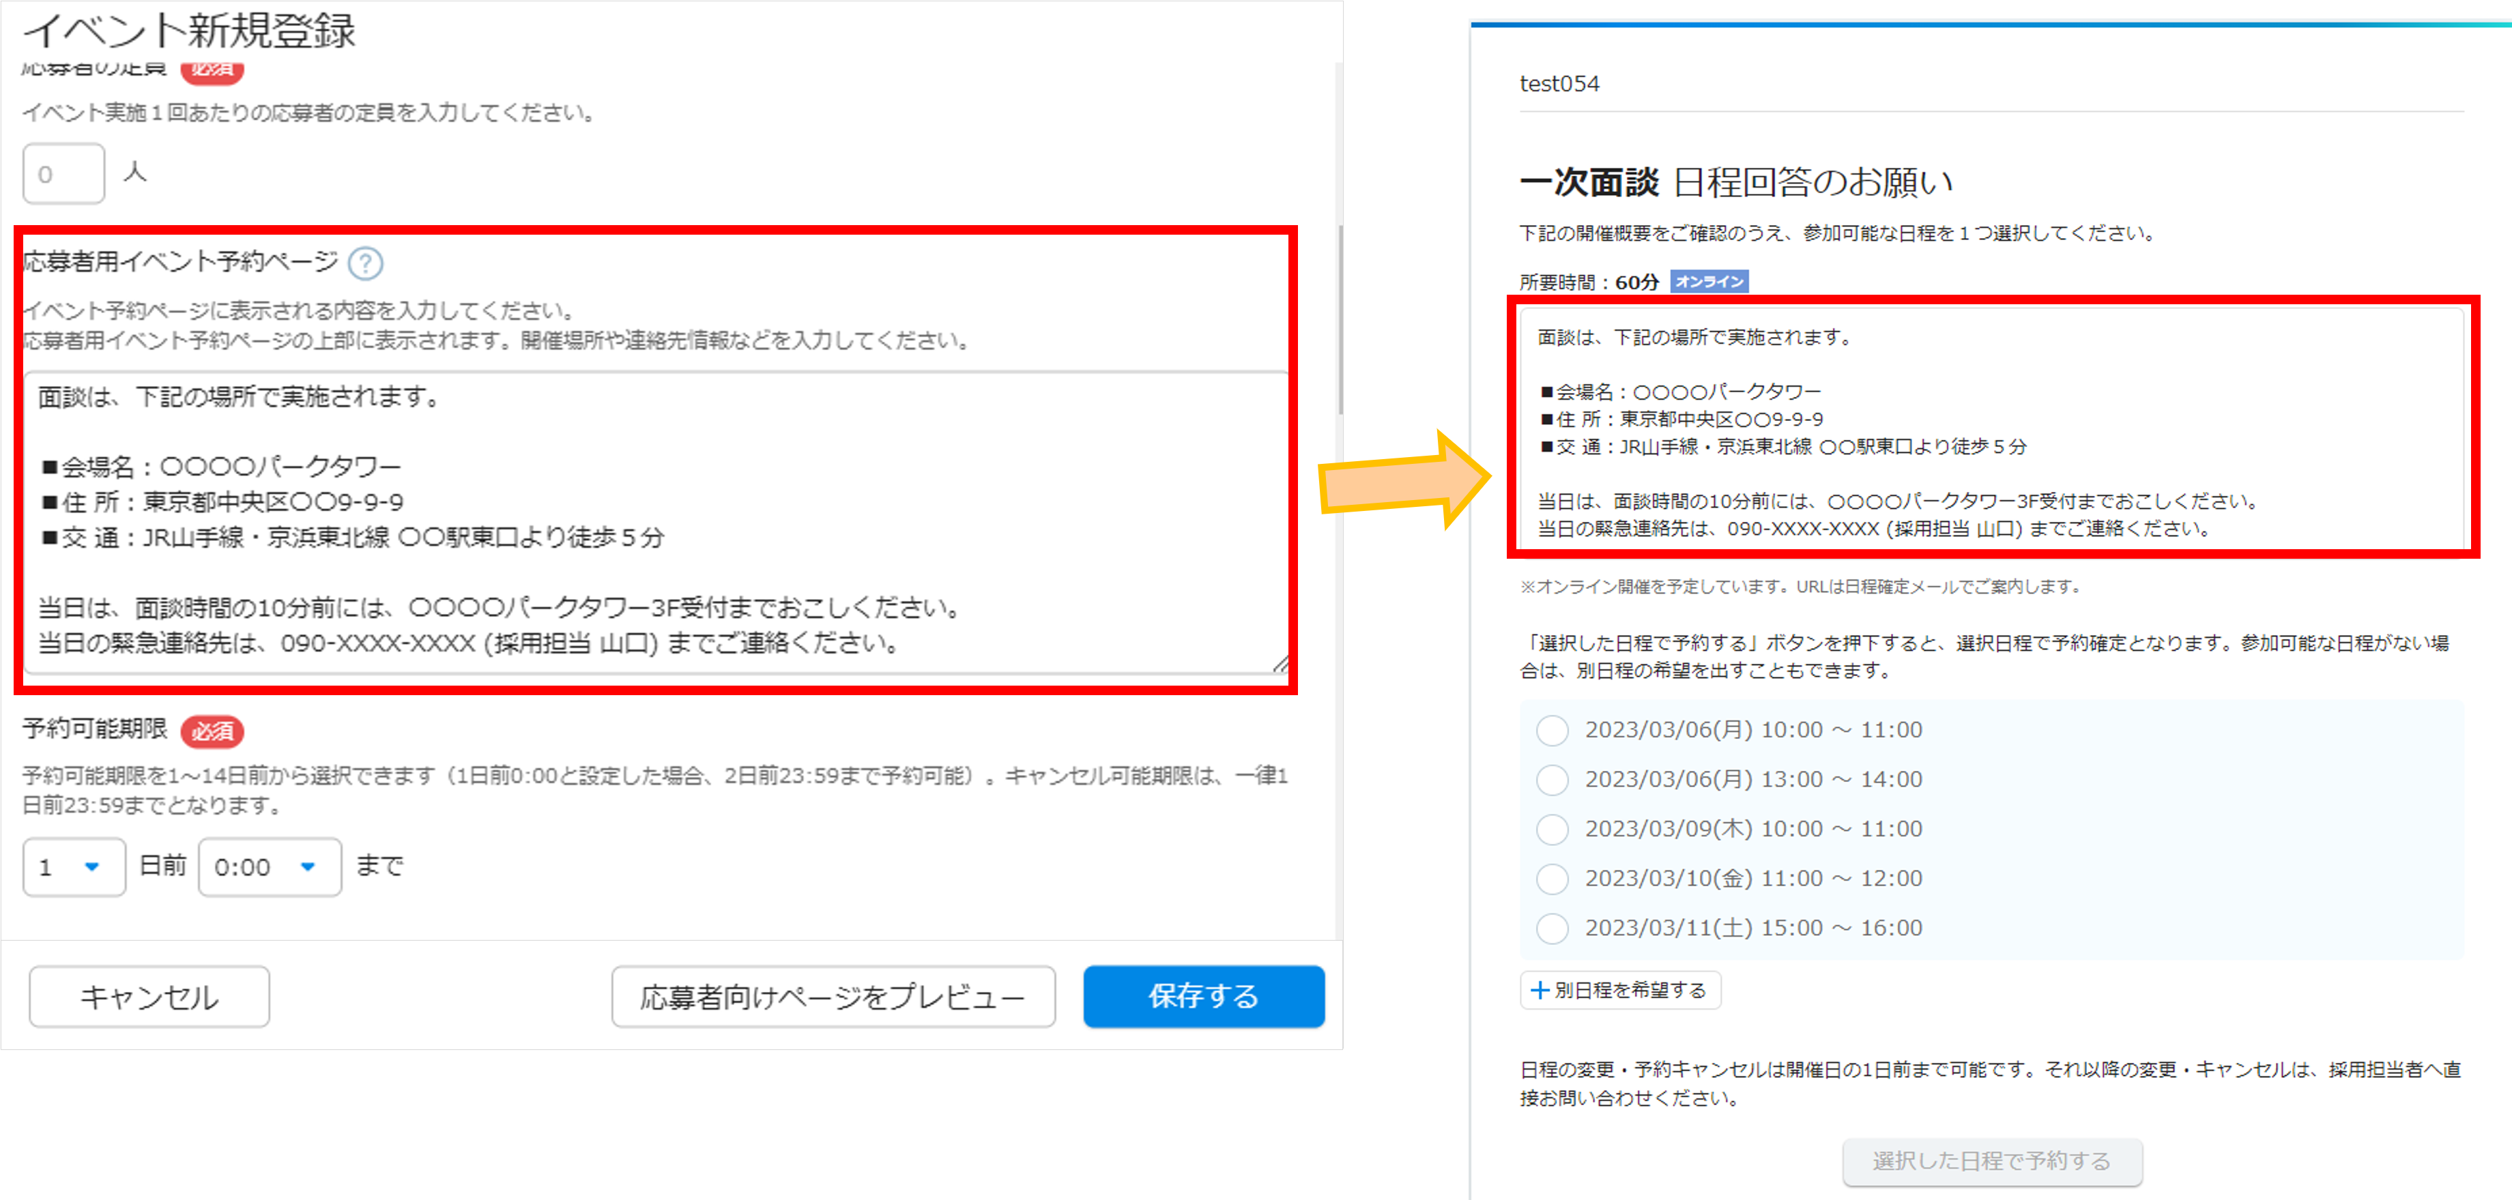Click the オンライン badge

pos(1709,282)
